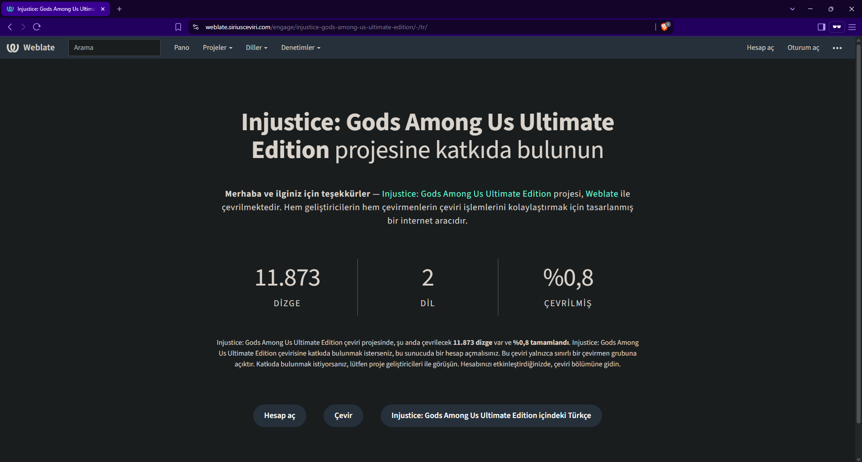Expand the Diller dropdown

click(x=256, y=48)
